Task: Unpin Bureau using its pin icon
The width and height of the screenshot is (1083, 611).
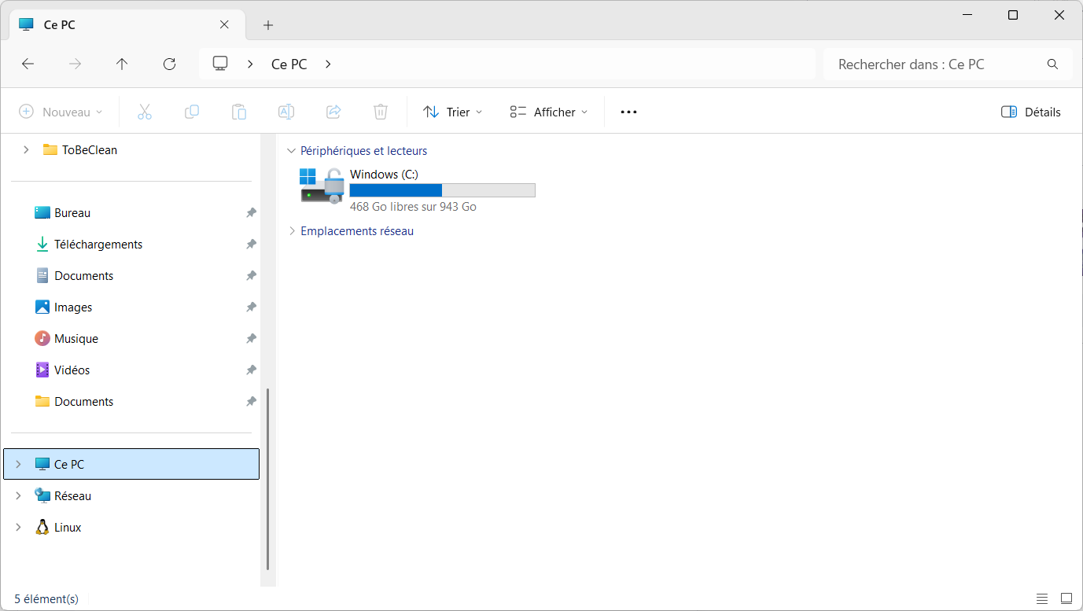Action: point(251,212)
